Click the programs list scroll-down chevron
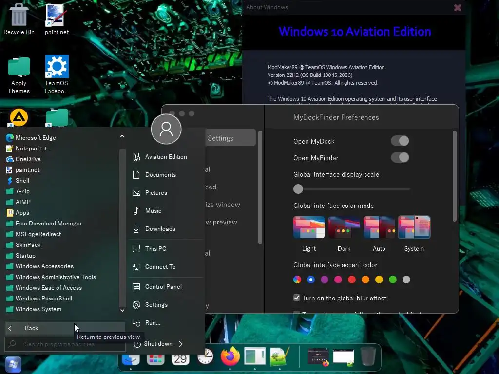 (122, 310)
